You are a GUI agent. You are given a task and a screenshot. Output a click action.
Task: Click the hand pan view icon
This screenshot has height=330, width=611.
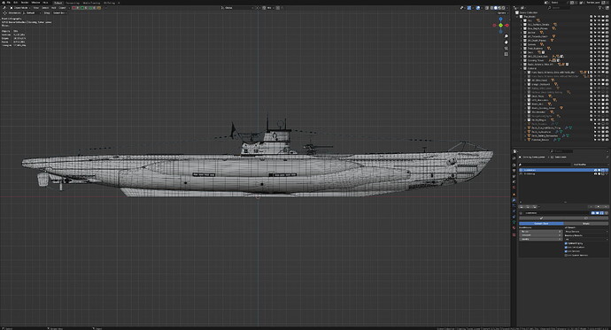click(507, 42)
